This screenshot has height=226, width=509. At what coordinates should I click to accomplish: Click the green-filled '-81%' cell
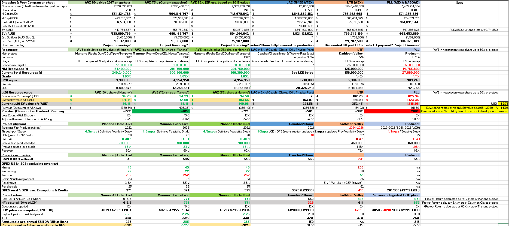[x=161, y=111]
